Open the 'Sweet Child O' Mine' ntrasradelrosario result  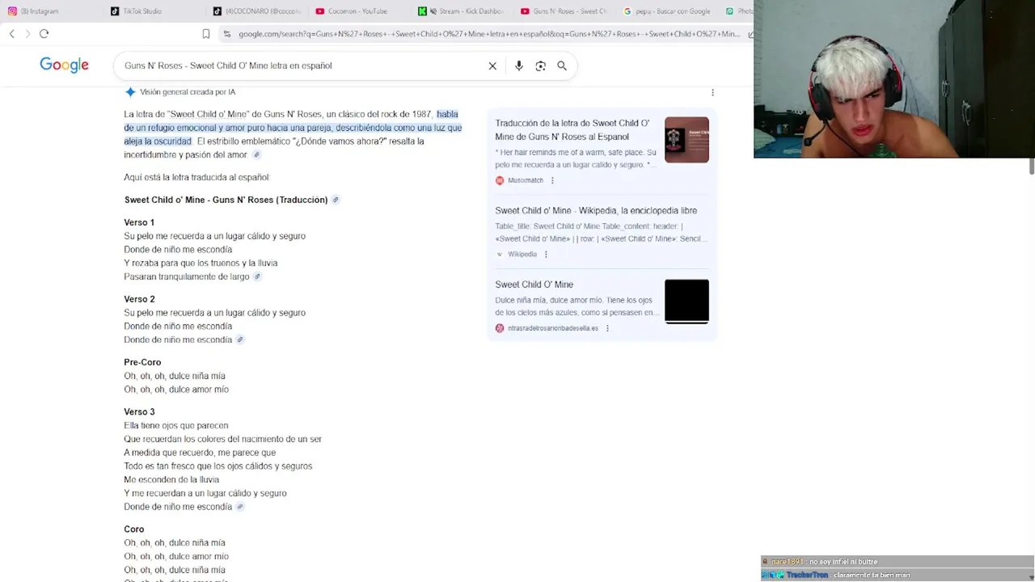(534, 285)
